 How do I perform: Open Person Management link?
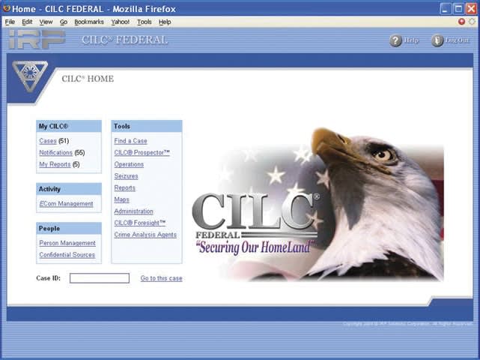pyautogui.click(x=67, y=243)
